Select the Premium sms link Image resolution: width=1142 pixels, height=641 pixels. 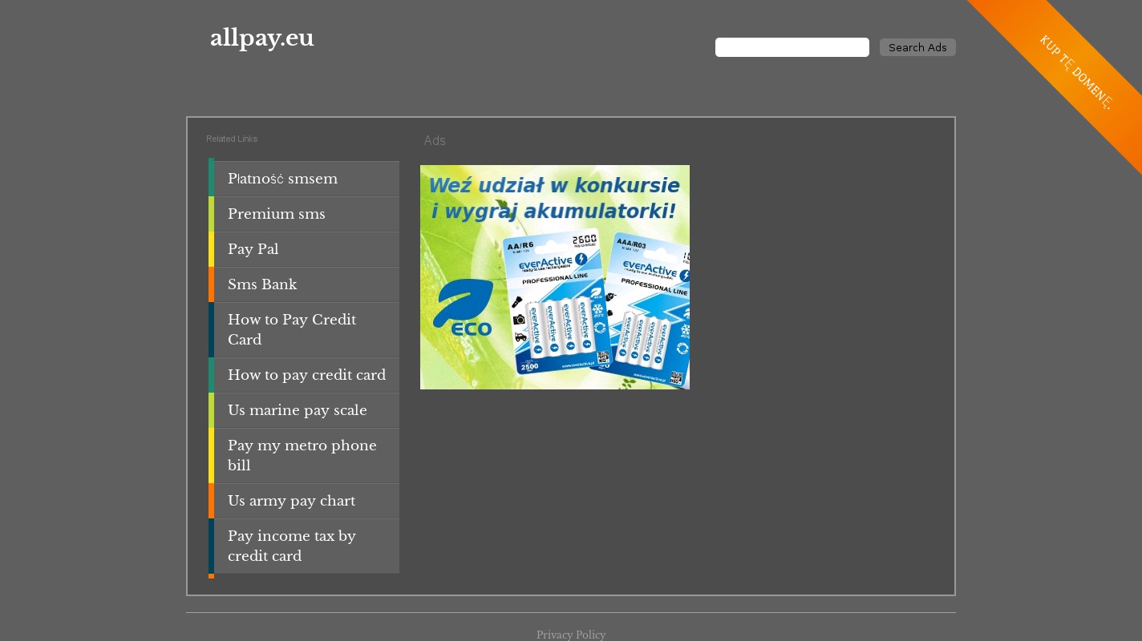276,214
